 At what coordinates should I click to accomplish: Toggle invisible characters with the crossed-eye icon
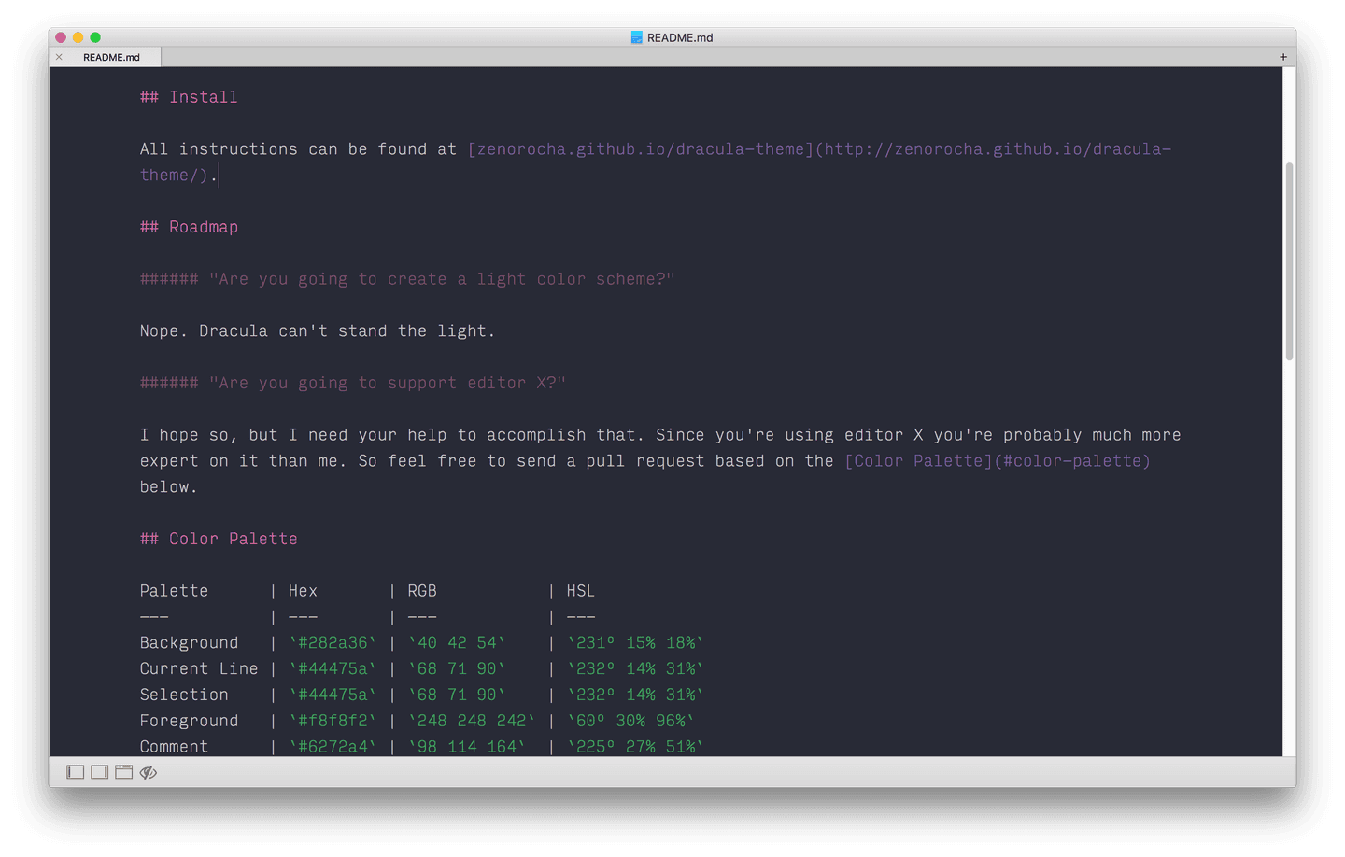pos(148,771)
